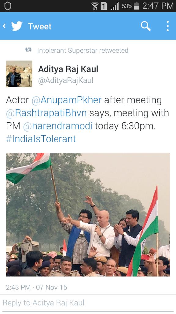Tap the Wi-Fi status icon

tap(95, 6)
